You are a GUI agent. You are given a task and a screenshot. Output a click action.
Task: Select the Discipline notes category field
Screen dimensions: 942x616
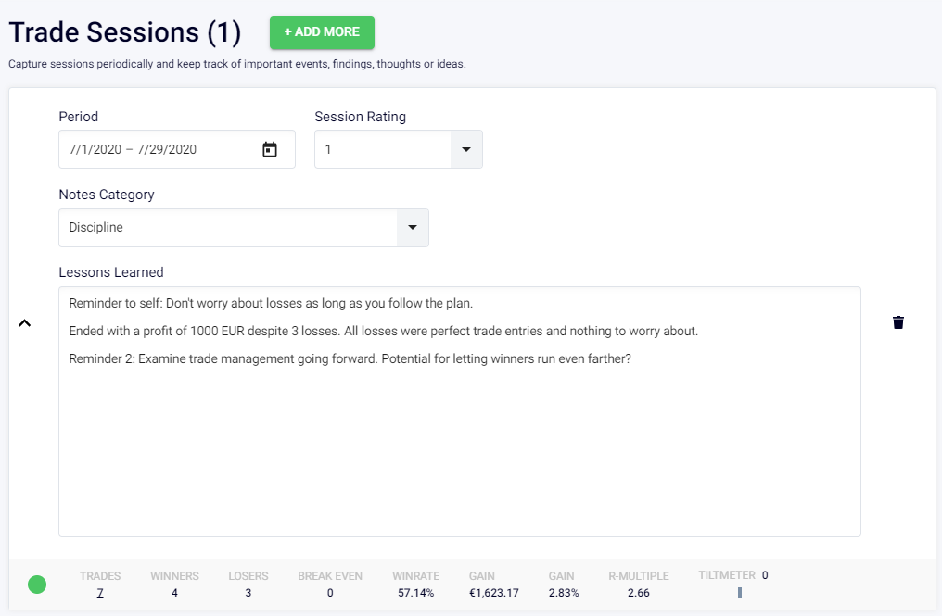243,228
